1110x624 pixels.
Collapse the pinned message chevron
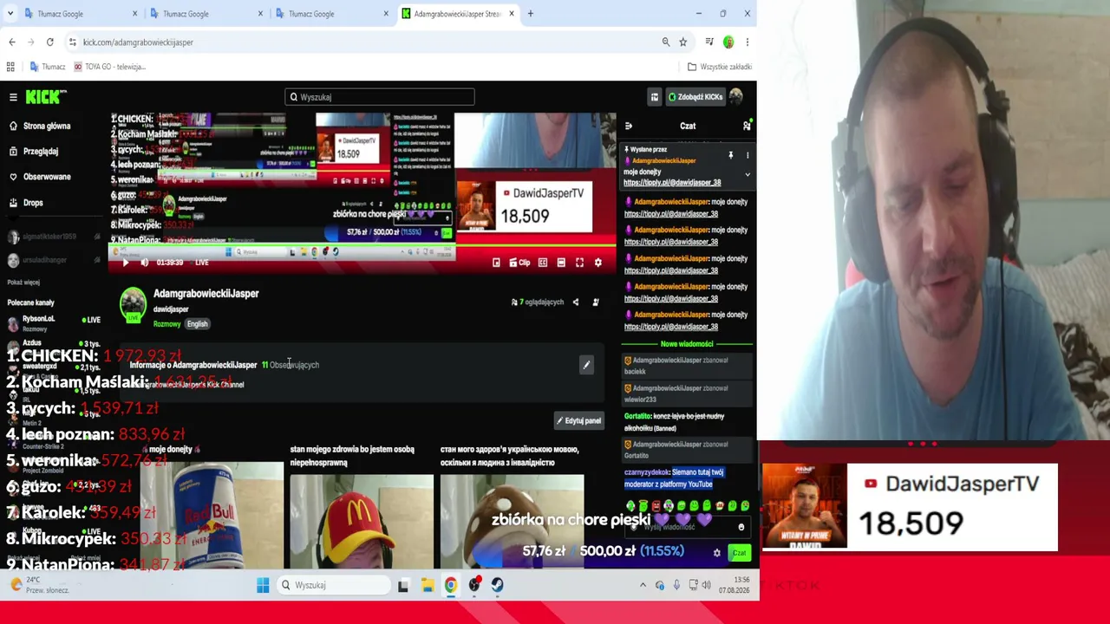pos(748,174)
